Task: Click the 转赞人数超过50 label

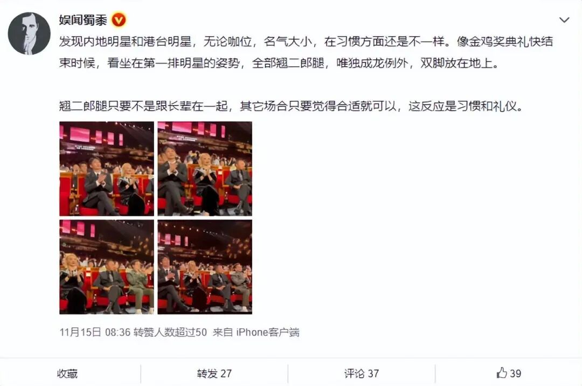Action: pyautogui.click(x=170, y=332)
